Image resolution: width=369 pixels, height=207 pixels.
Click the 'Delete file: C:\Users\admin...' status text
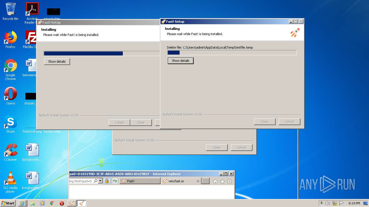pos(210,47)
